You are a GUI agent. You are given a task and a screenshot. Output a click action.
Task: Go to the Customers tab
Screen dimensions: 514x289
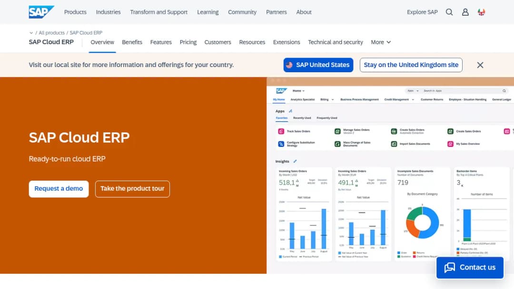(217, 42)
